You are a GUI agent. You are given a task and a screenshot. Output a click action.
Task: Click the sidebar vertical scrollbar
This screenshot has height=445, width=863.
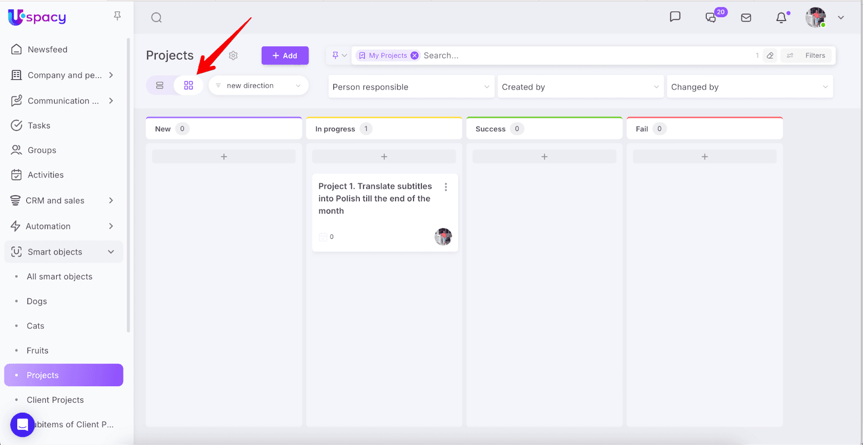(128, 183)
